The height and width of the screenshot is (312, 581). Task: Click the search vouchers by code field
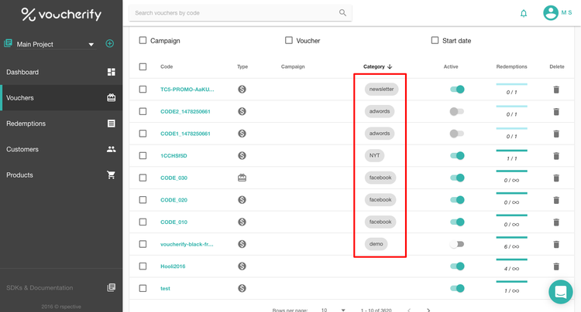(232, 13)
